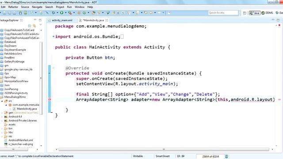Click the Search flashlight toolbar icon
The height and width of the screenshot is (159, 283).
click(x=99, y=13)
